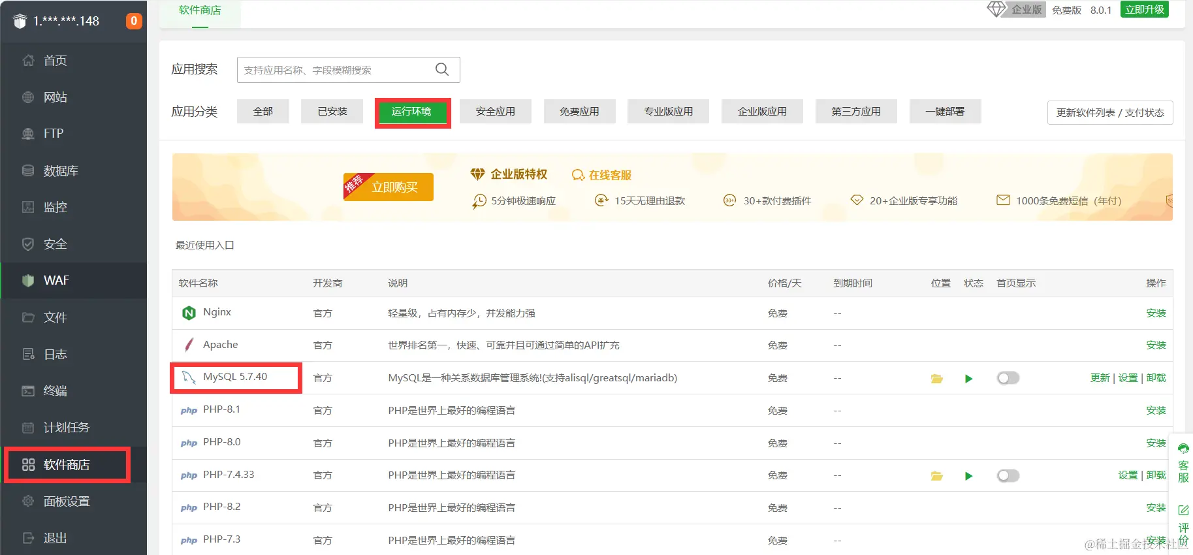
Task: Toggle PHP-7.4.33 homepage display switch
Action: tap(1008, 476)
